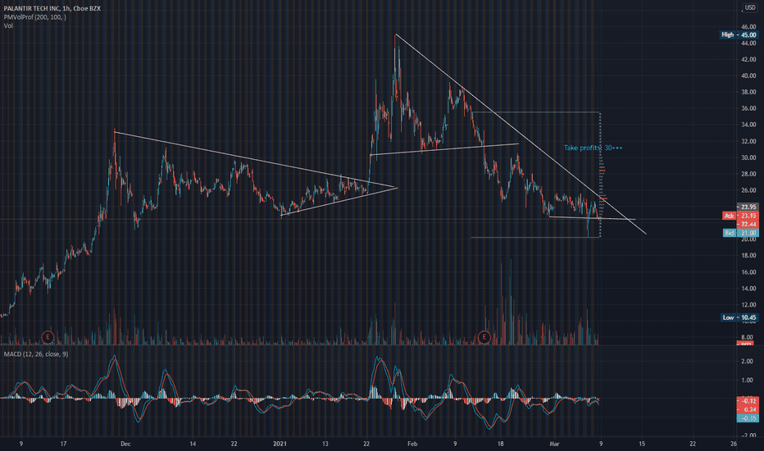The width and height of the screenshot is (764, 451).
Task: Click the 'Take profits: 30+++' text annotation
Action: pyautogui.click(x=593, y=148)
